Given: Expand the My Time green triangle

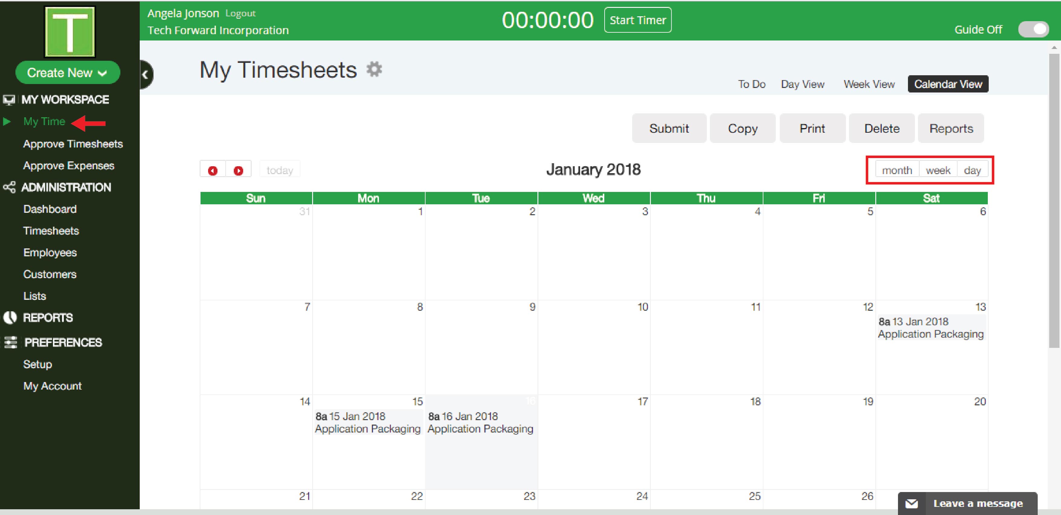Looking at the screenshot, I should pos(7,121).
